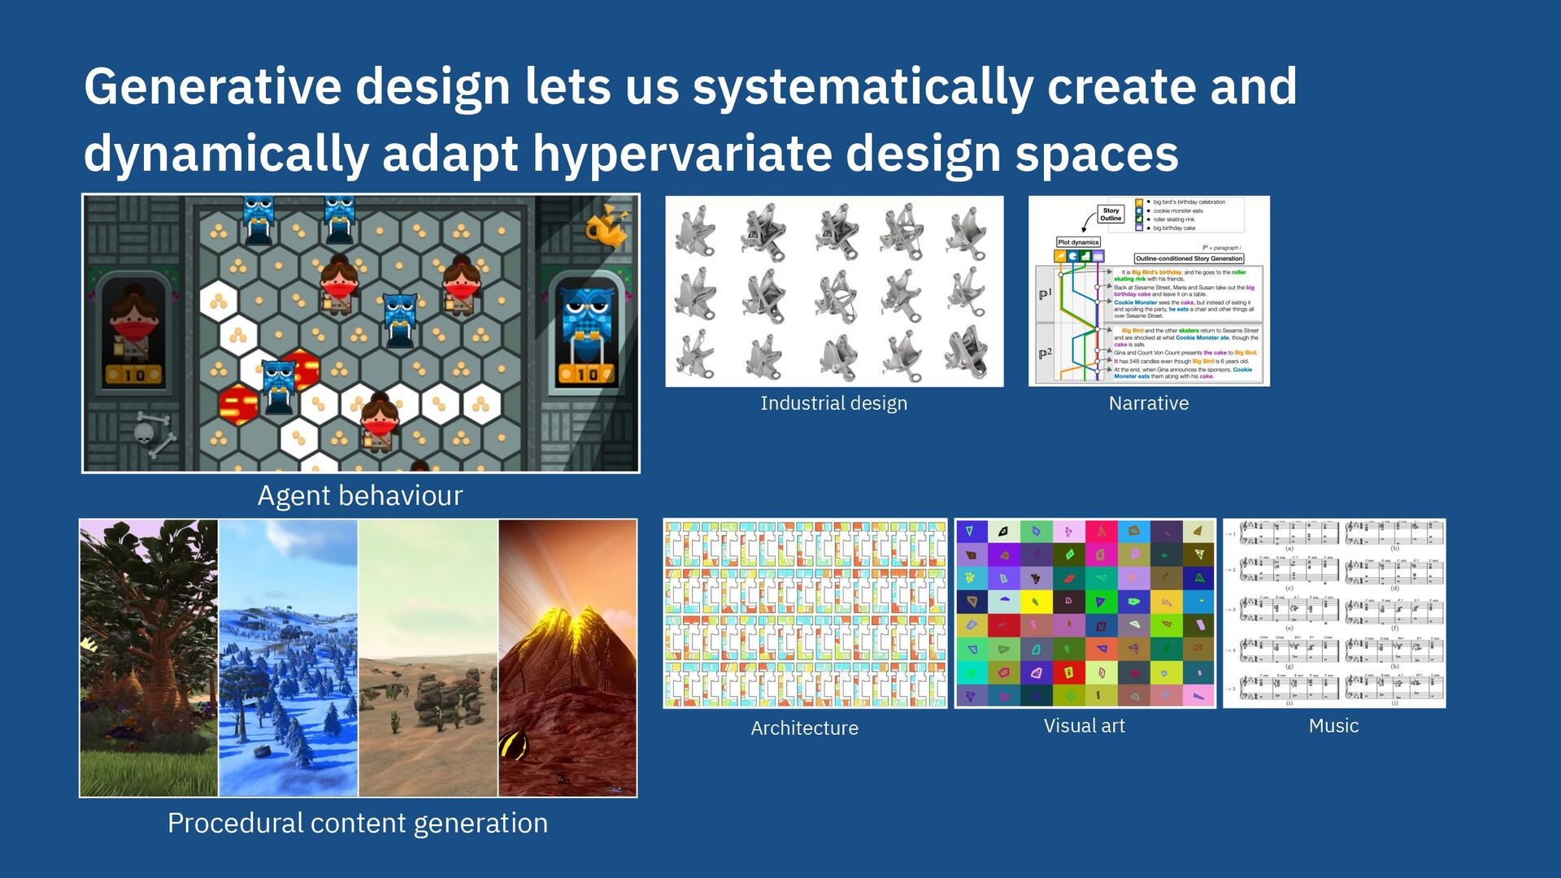This screenshot has width=1561, height=878.
Task: Open the Industrial design brackets image
Action: tap(834, 291)
